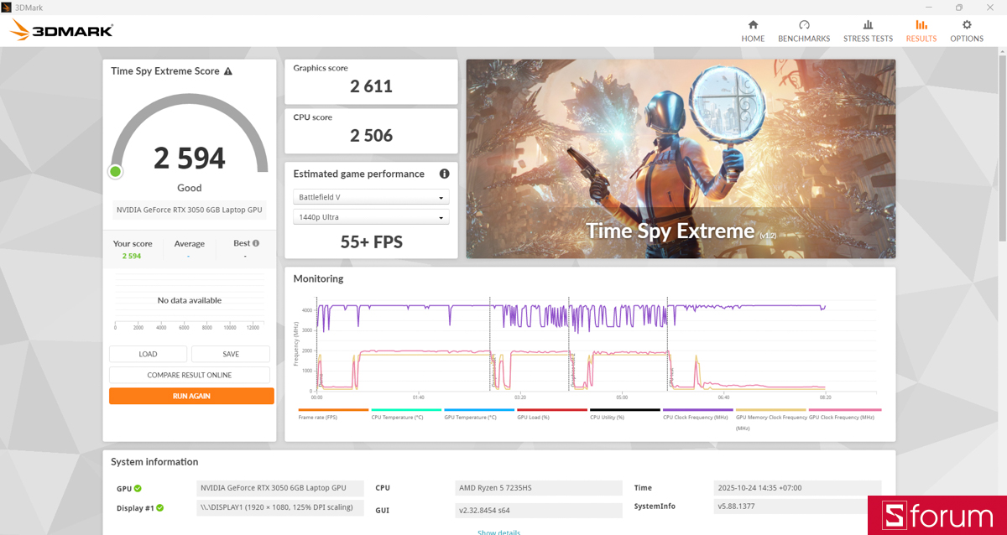Click the 3DMark logo in header
The width and height of the screenshot is (1007, 535).
[61, 31]
